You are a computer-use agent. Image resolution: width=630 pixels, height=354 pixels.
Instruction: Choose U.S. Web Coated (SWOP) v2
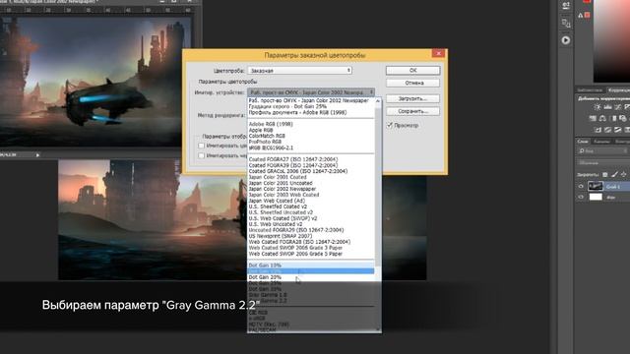point(311,218)
